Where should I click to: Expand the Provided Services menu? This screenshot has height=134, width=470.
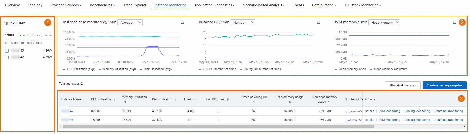pos(66,5)
